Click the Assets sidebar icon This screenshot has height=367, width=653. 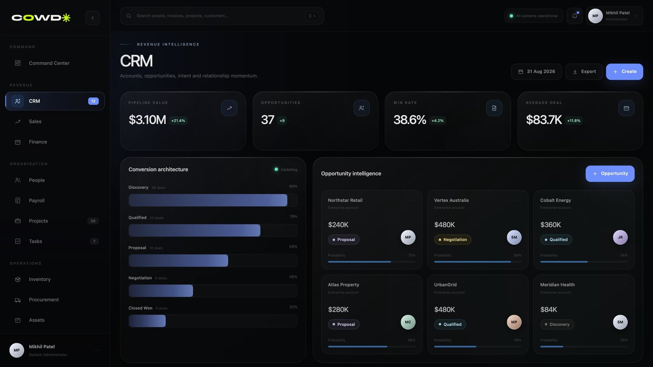coord(18,320)
